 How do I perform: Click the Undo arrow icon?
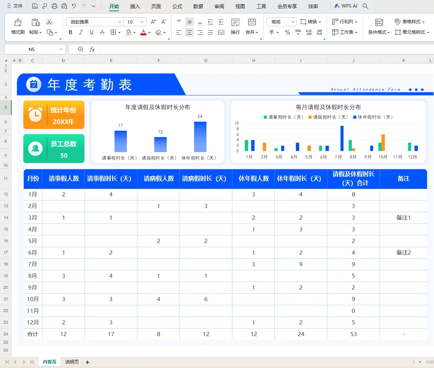(x=74, y=6)
